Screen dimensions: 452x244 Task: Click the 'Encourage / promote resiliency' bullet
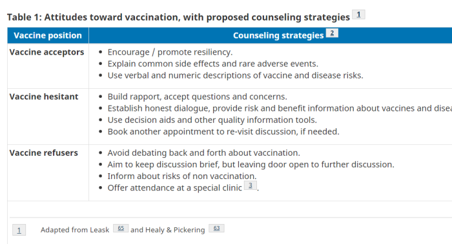point(170,52)
